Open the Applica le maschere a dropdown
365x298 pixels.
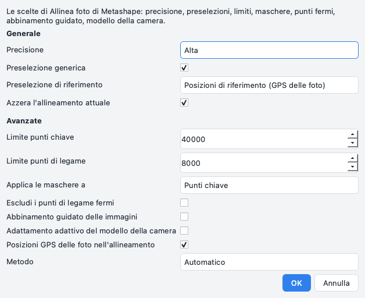tap(269, 185)
